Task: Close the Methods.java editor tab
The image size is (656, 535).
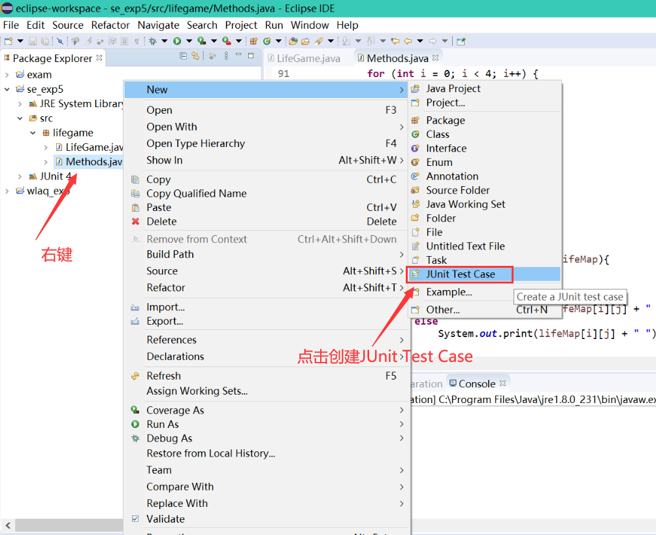Action: pyautogui.click(x=436, y=57)
